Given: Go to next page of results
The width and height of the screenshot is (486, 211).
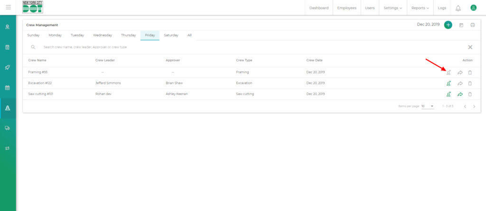Looking at the screenshot, I should 474,106.
